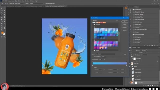
Task: Toggle checkmark for Frame Channel action
Action: pos(129,13)
